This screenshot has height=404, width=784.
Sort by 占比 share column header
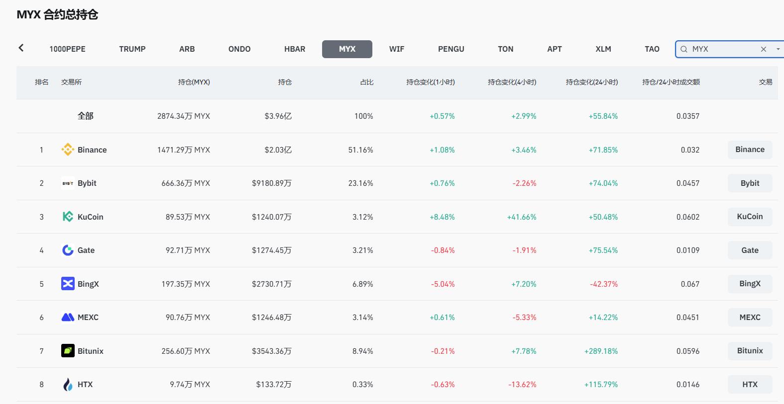pos(366,82)
